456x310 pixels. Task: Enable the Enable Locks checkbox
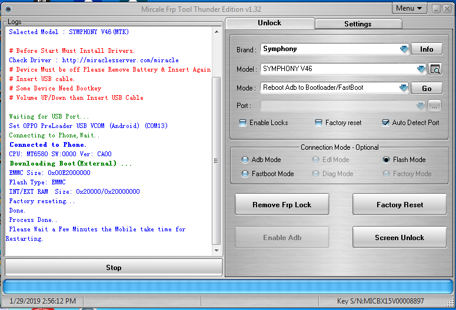pos(242,123)
